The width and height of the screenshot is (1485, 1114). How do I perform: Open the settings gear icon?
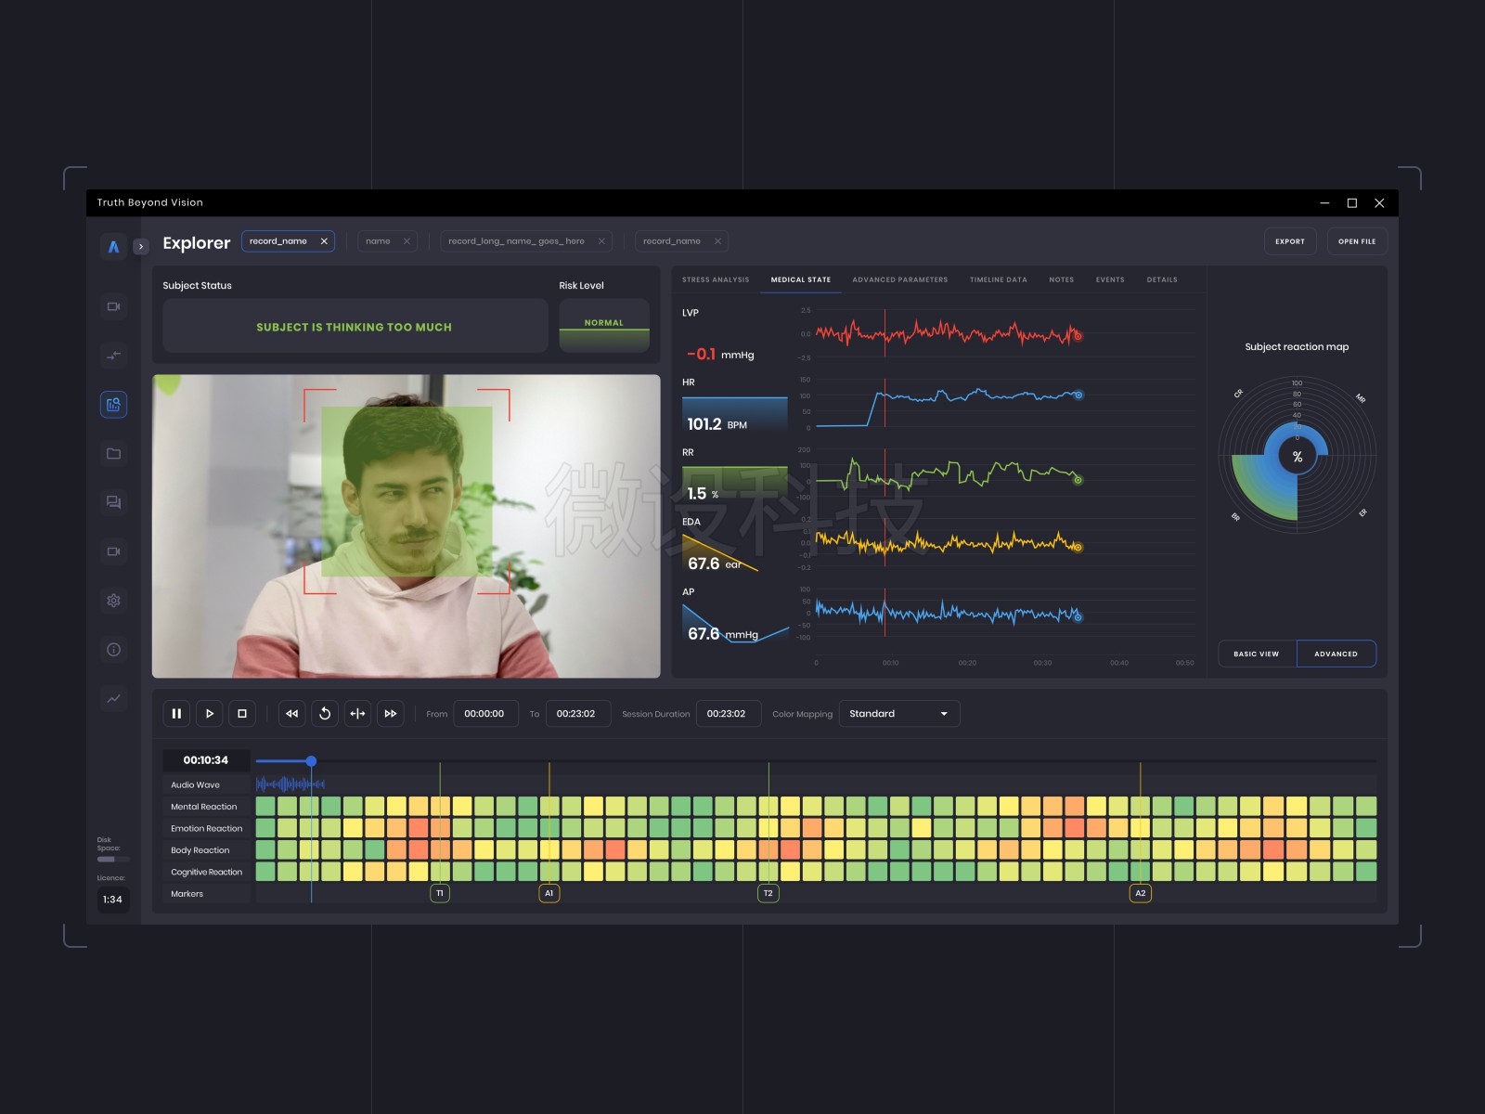coord(113,601)
